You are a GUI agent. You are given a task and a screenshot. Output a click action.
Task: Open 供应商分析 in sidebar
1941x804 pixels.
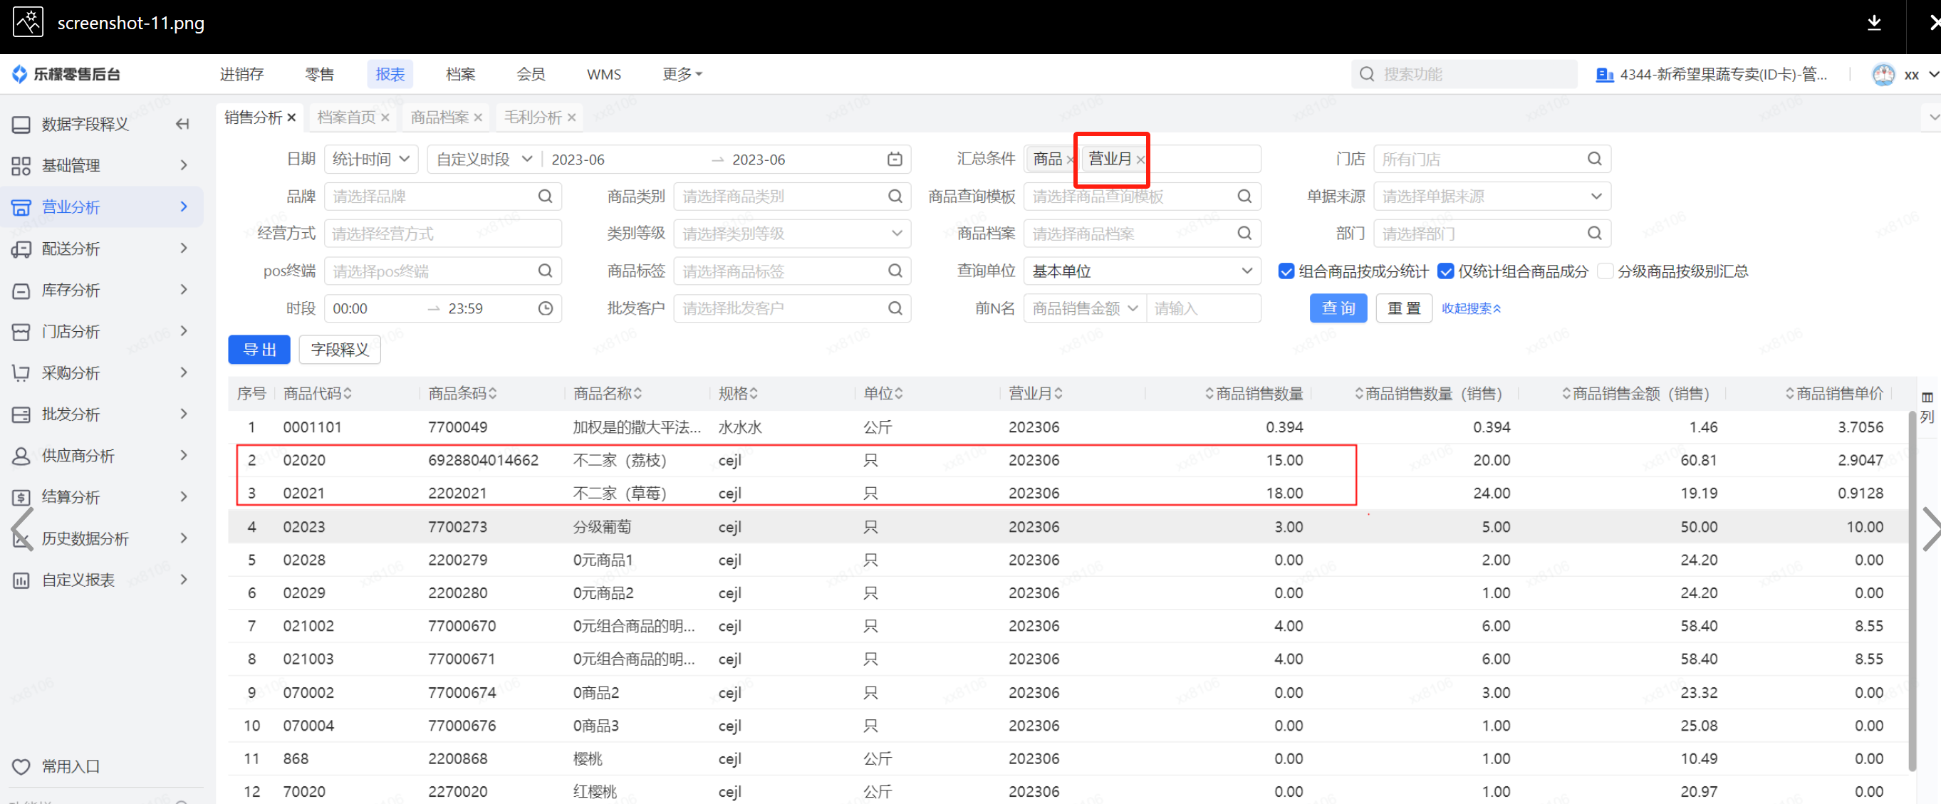click(x=102, y=455)
